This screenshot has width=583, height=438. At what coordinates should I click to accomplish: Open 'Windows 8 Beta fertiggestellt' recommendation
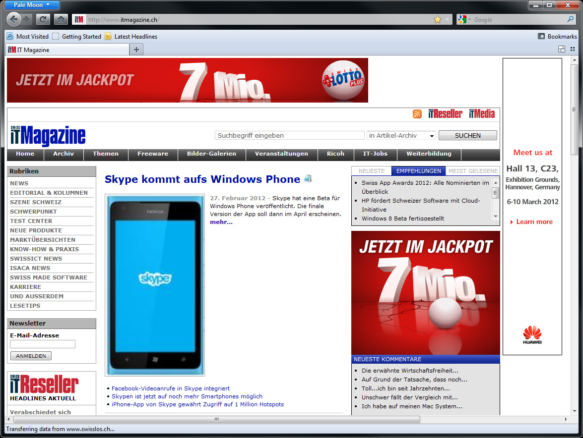pyautogui.click(x=403, y=219)
